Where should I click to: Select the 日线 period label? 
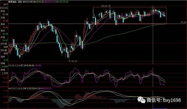point(20,2)
